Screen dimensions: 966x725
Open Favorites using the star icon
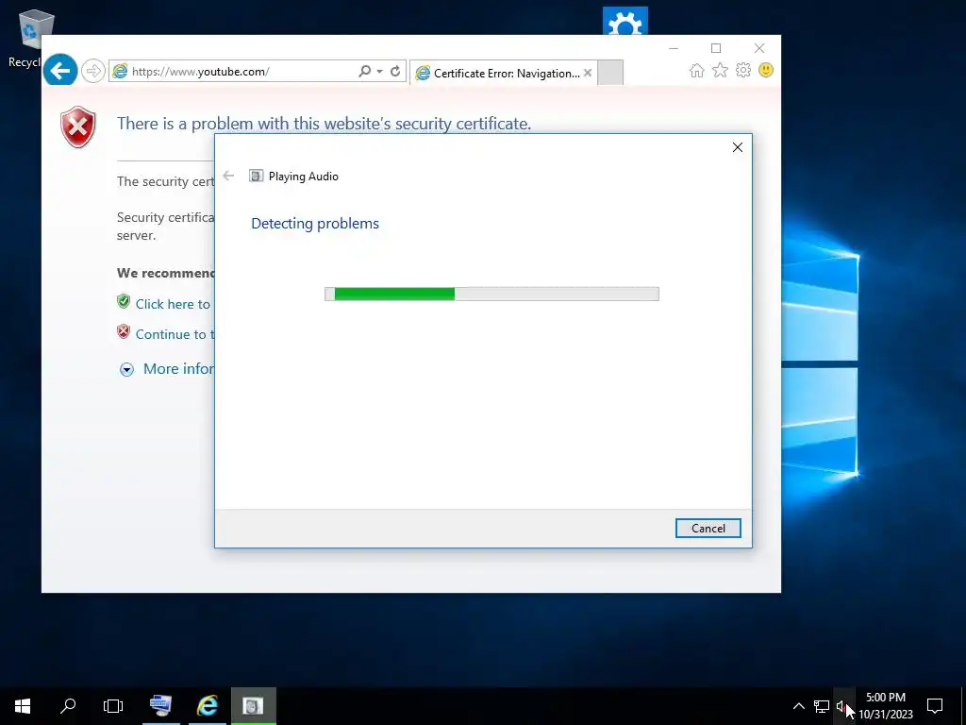pyautogui.click(x=720, y=70)
